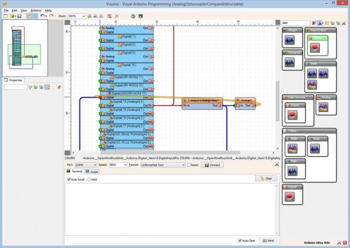Select the Digital component under Data Sources
Screen dimensions: 350x248
pyautogui.click(x=292, y=114)
